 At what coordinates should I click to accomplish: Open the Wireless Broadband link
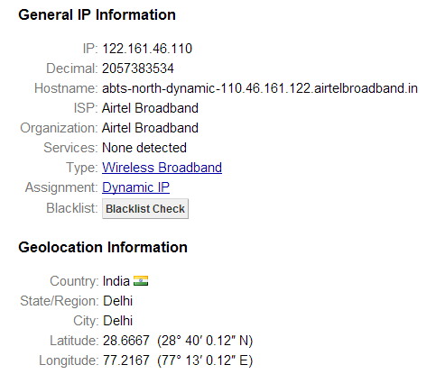click(x=162, y=168)
